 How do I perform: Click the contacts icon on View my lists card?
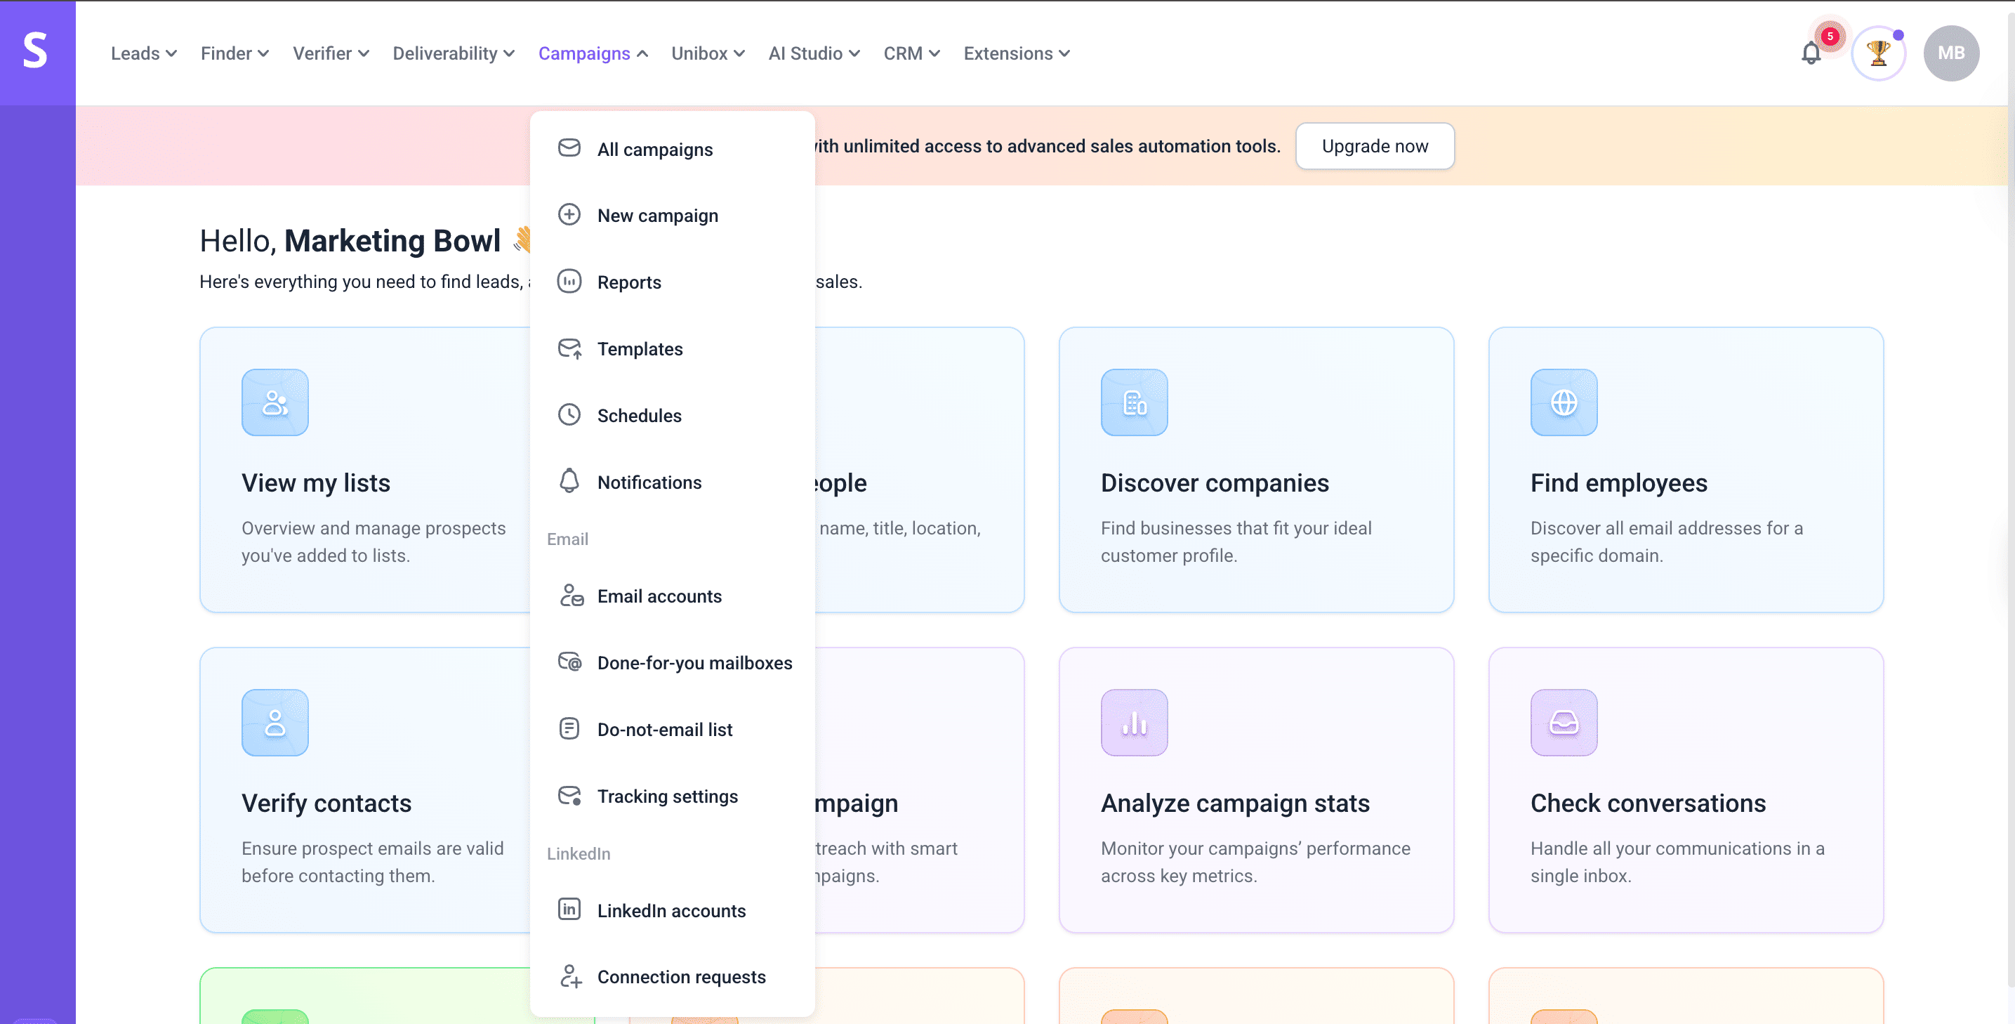coord(275,402)
